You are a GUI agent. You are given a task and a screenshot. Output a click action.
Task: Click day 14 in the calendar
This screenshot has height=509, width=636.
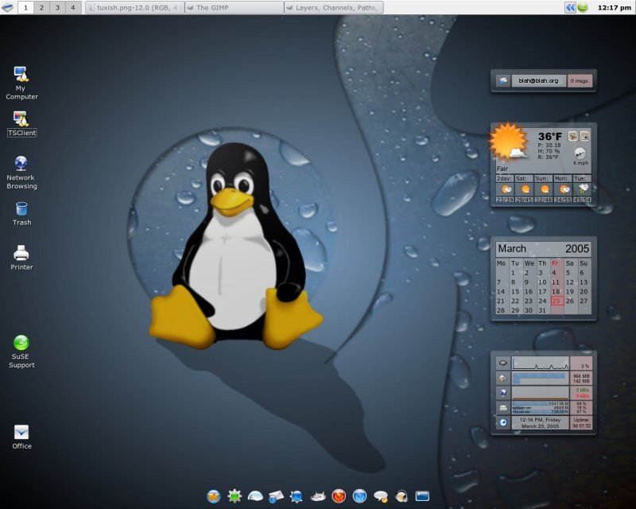(501, 291)
